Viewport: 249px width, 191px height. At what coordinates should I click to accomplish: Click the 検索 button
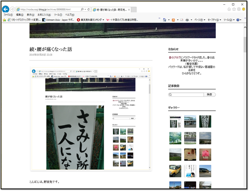click(210, 95)
